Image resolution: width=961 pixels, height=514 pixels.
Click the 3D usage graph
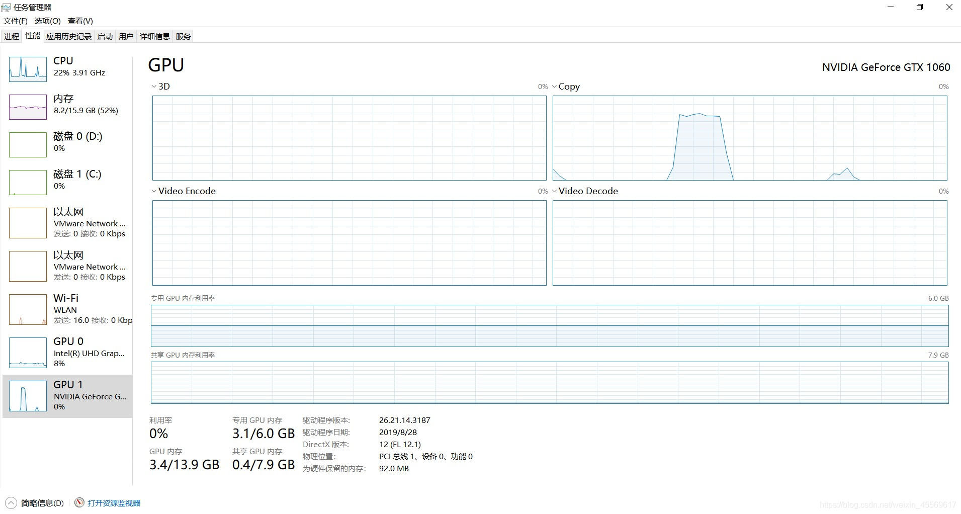click(x=349, y=138)
